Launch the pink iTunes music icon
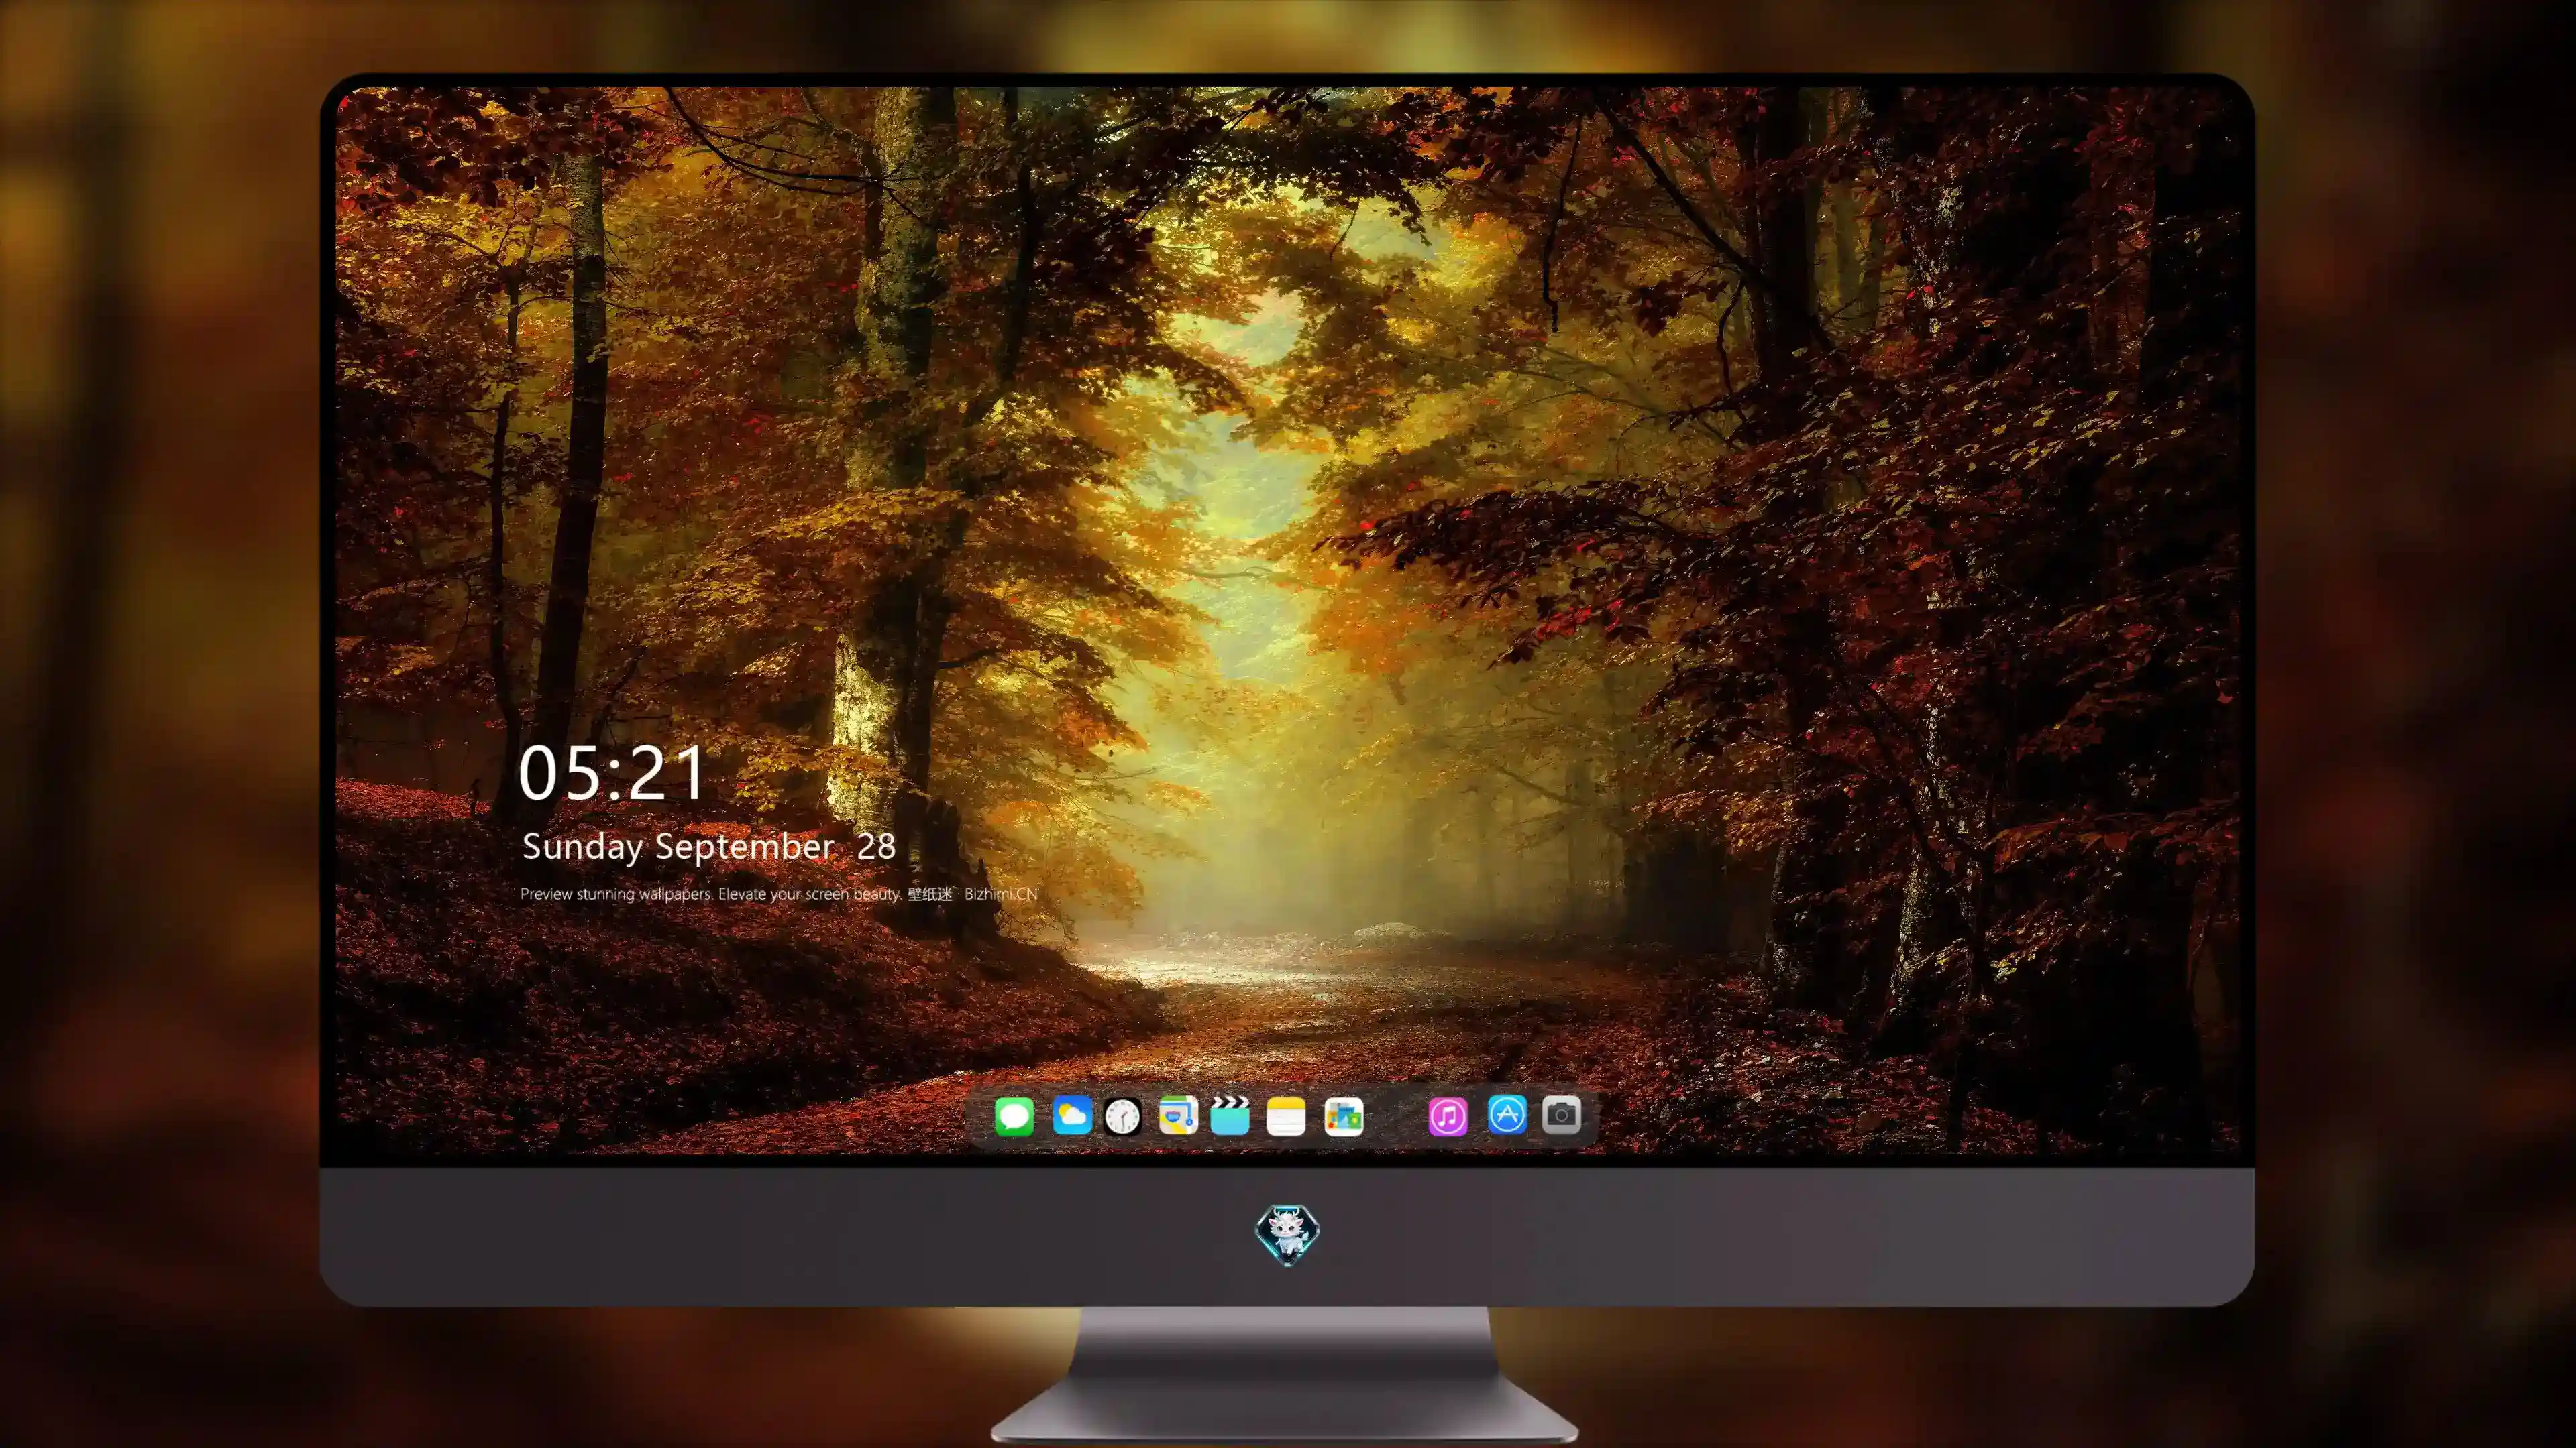The image size is (2576, 1448). tap(1448, 1116)
